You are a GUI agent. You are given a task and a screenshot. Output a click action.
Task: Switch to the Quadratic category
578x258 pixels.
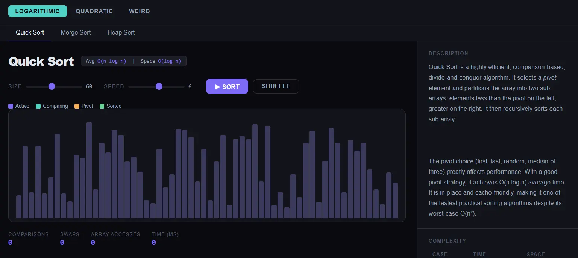pos(94,11)
